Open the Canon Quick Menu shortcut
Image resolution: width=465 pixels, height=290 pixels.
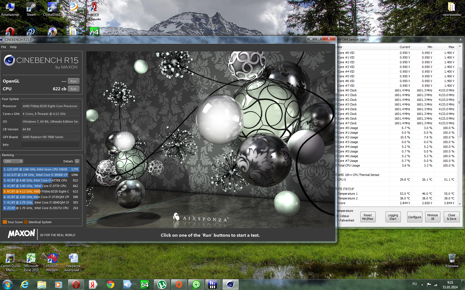click(x=10, y=262)
